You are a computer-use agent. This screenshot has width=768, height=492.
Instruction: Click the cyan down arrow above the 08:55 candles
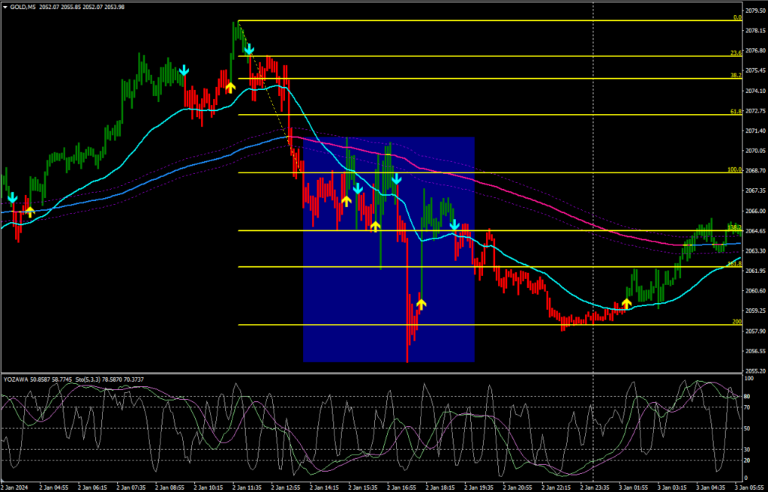tap(184, 70)
